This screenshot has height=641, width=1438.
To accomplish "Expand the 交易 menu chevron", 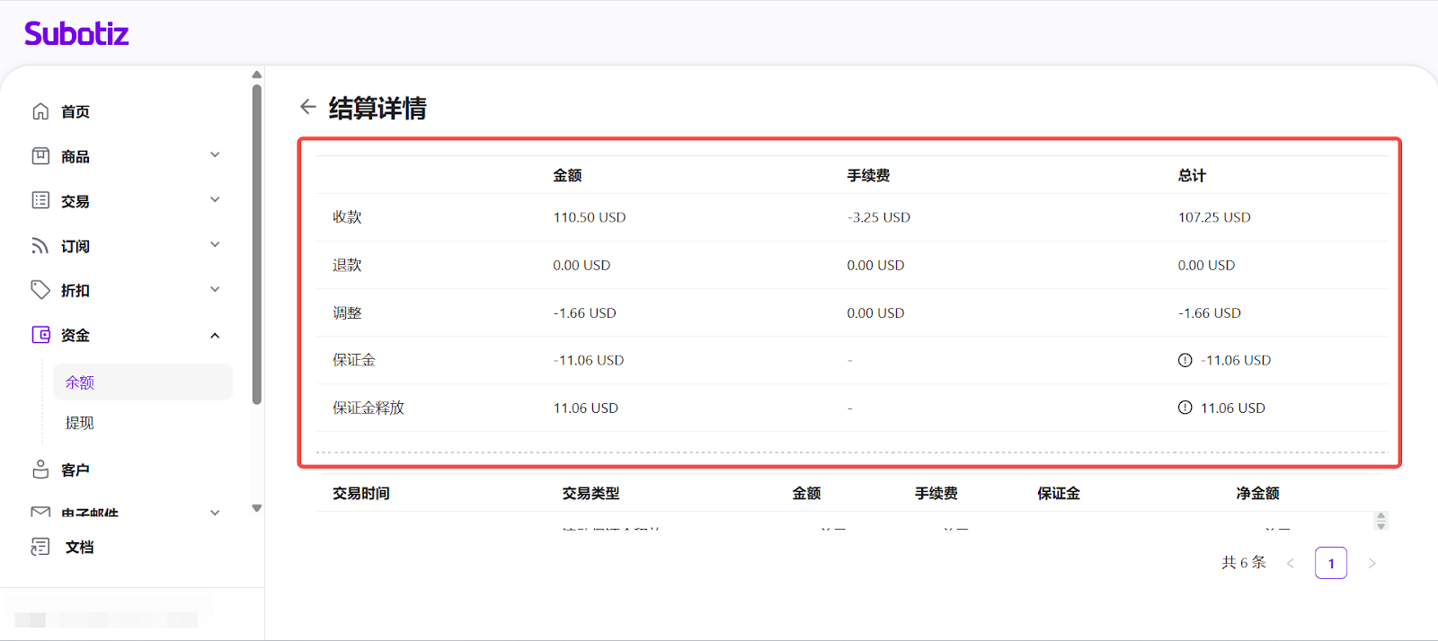I will click(215, 200).
